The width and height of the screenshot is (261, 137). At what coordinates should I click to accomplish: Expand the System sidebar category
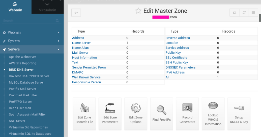pos(32,41)
